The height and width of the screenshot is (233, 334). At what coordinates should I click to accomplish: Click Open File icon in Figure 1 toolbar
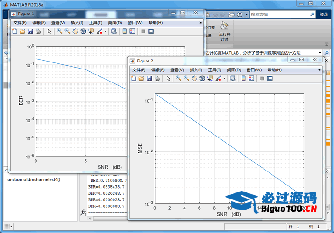click(22, 31)
